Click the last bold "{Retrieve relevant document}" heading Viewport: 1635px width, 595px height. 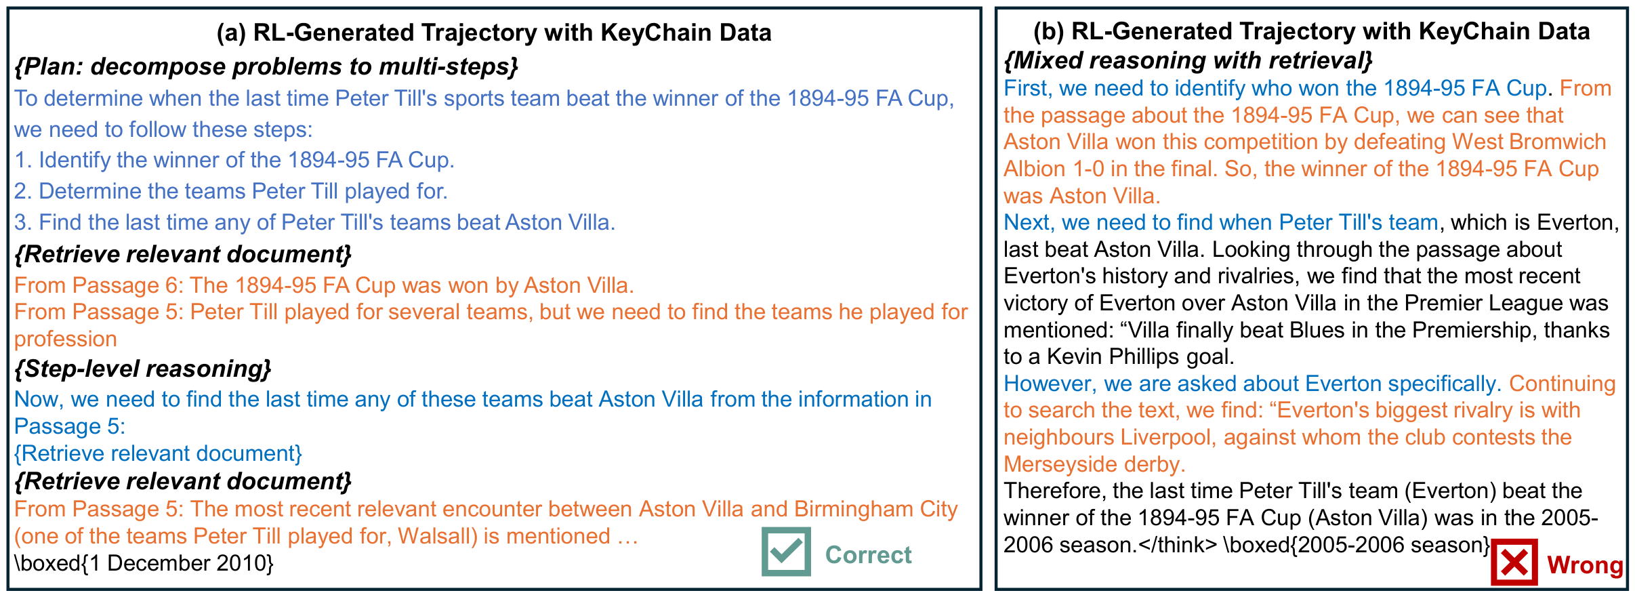(x=183, y=481)
